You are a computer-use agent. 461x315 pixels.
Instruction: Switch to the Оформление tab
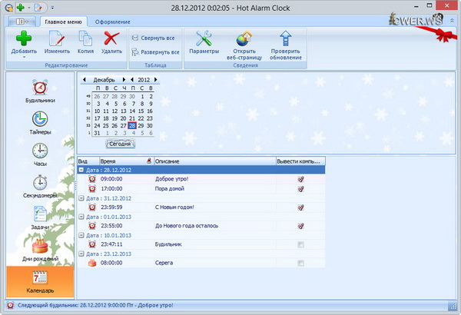pyautogui.click(x=112, y=22)
